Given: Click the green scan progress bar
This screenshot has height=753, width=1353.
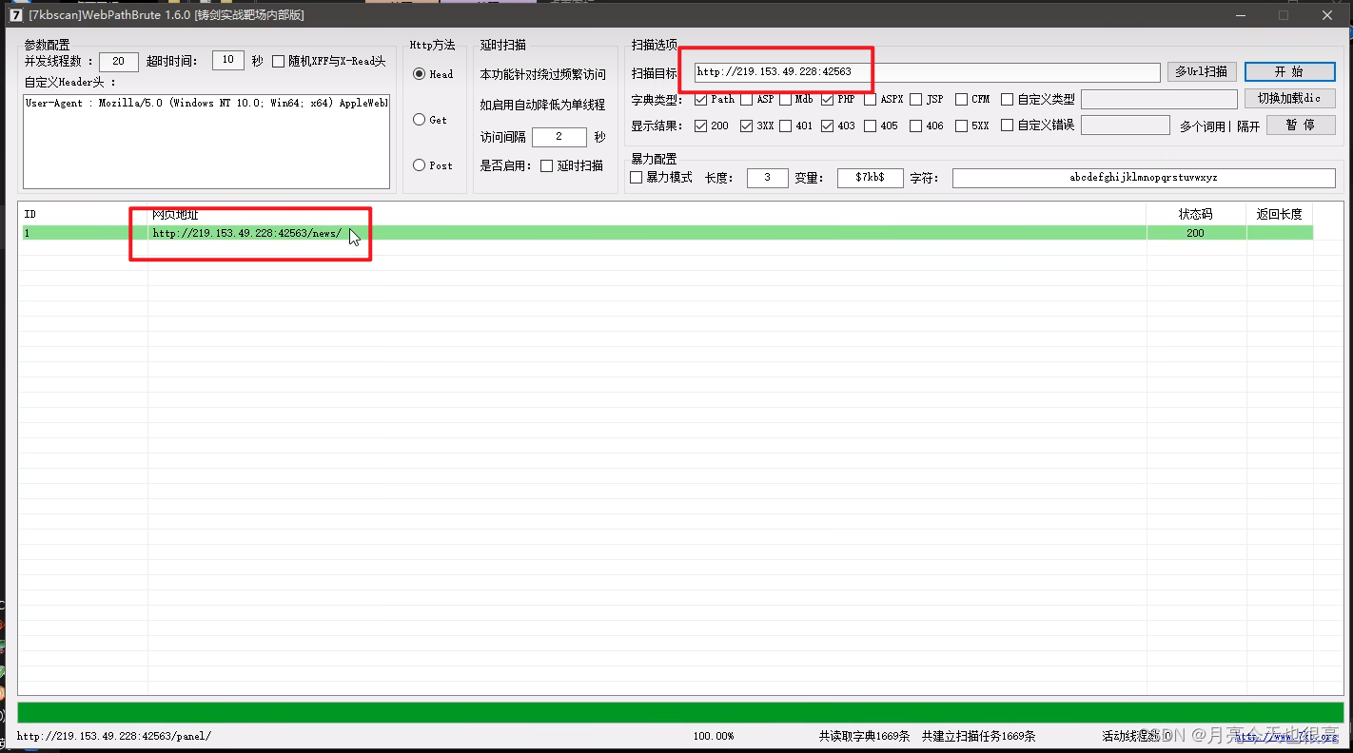Looking at the screenshot, I should pyautogui.click(x=680, y=713).
